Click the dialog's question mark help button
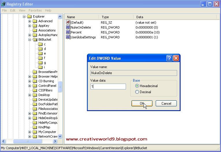Viewport: 221px width, 152px height. click(x=169, y=58)
